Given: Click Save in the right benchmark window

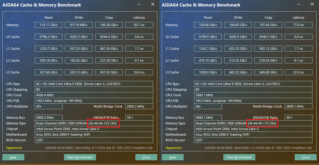Looking at the screenshot, I should [x=172, y=157].
